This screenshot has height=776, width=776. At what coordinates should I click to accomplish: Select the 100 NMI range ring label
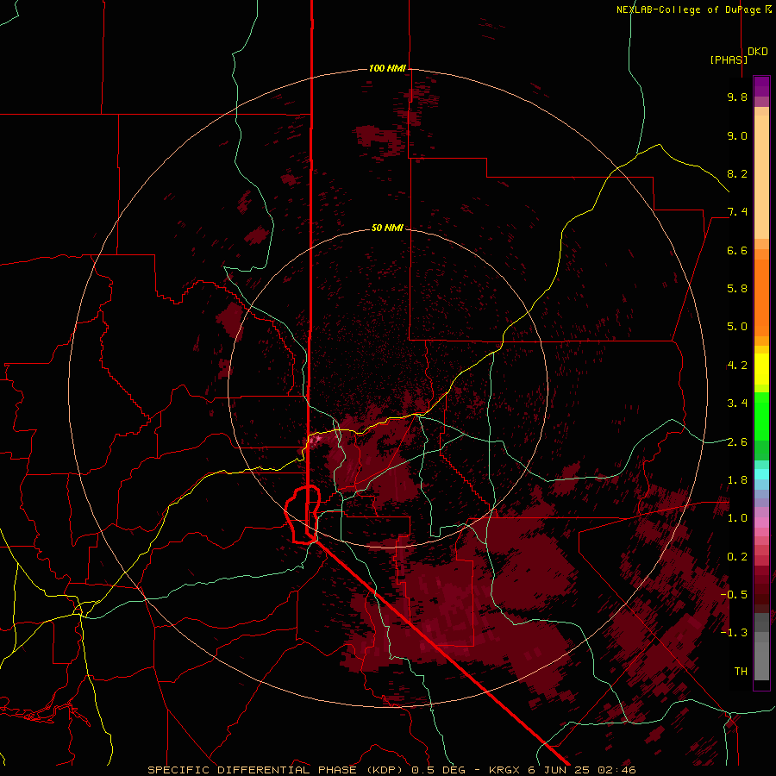click(387, 68)
